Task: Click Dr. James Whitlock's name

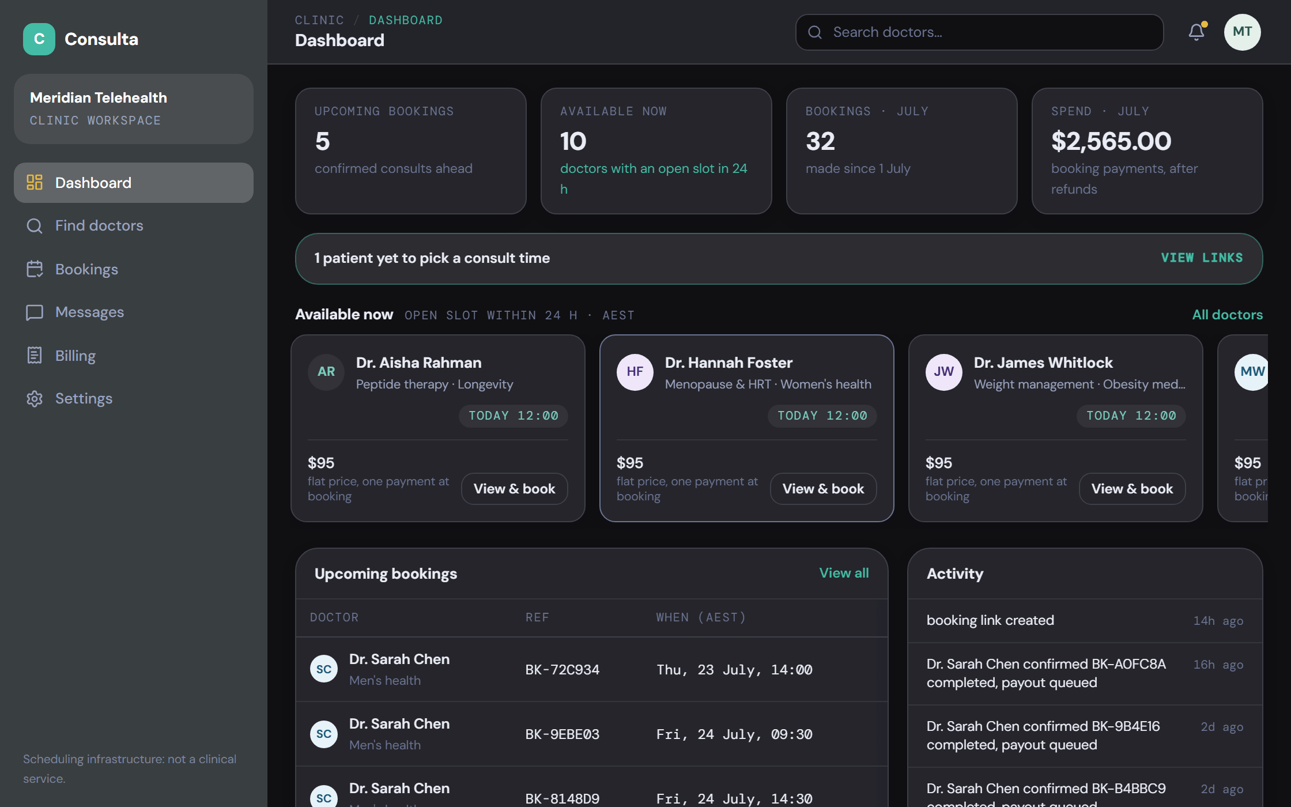Action: coord(1043,363)
